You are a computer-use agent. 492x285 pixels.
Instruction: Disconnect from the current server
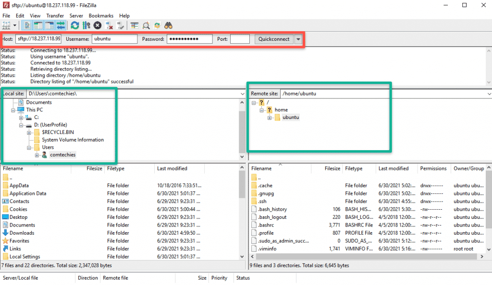tap(109, 25)
